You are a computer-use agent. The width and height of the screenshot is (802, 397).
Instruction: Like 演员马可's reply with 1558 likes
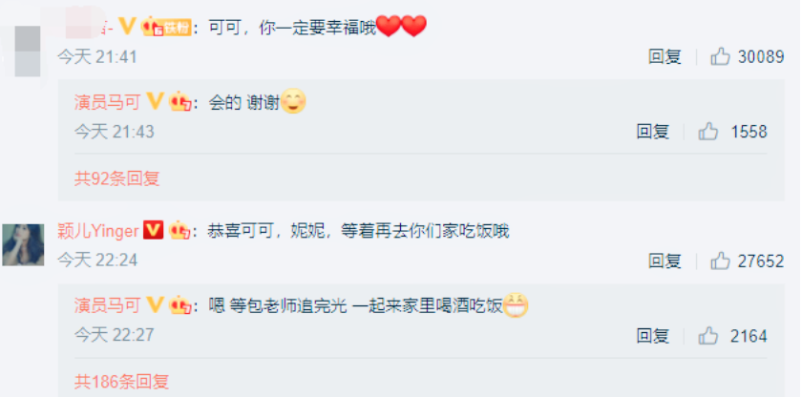tap(708, 132)
